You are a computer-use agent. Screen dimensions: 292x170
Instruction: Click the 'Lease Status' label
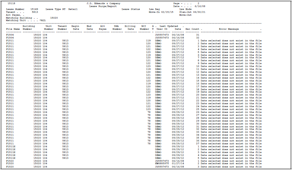(131, 9)
